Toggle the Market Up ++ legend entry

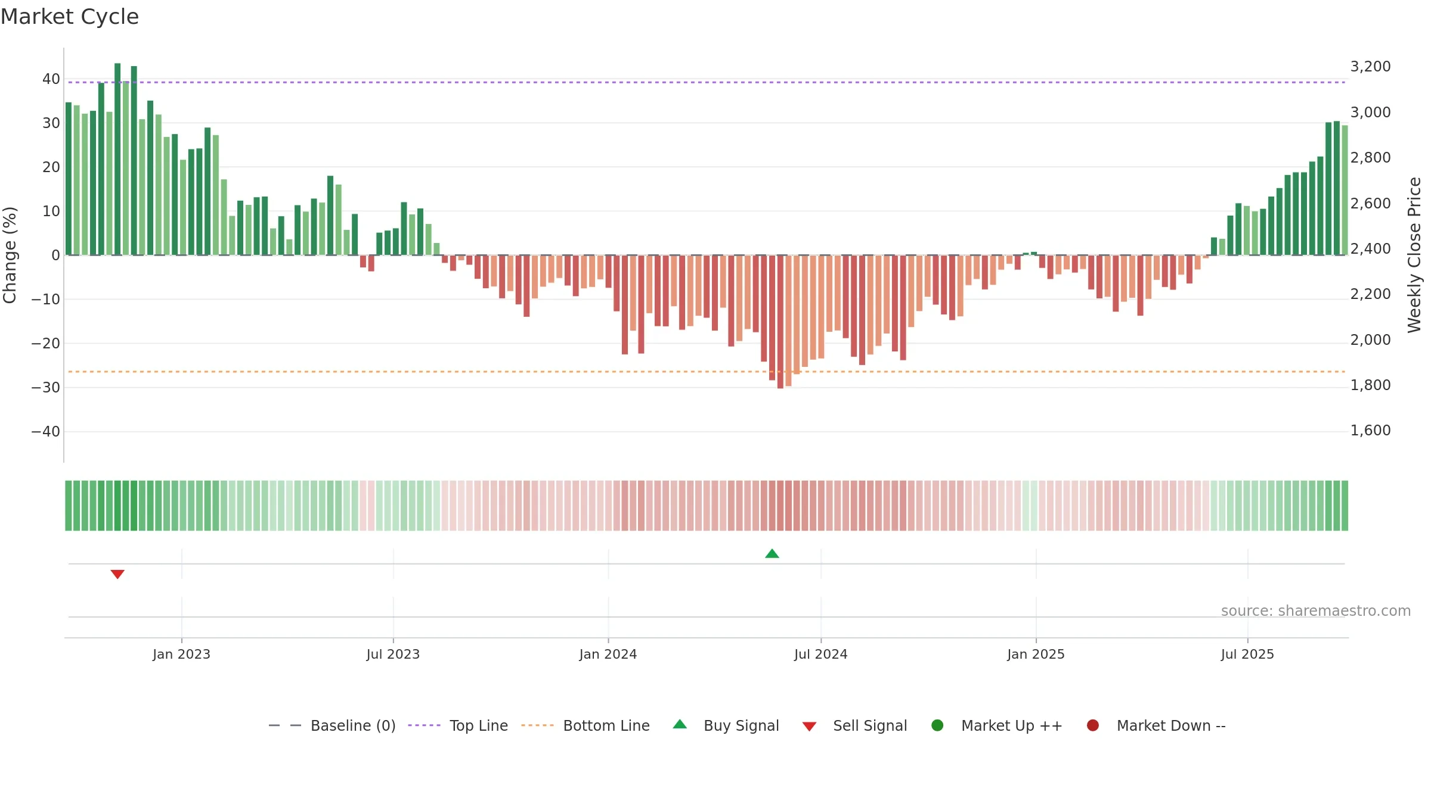click(996, 725)
